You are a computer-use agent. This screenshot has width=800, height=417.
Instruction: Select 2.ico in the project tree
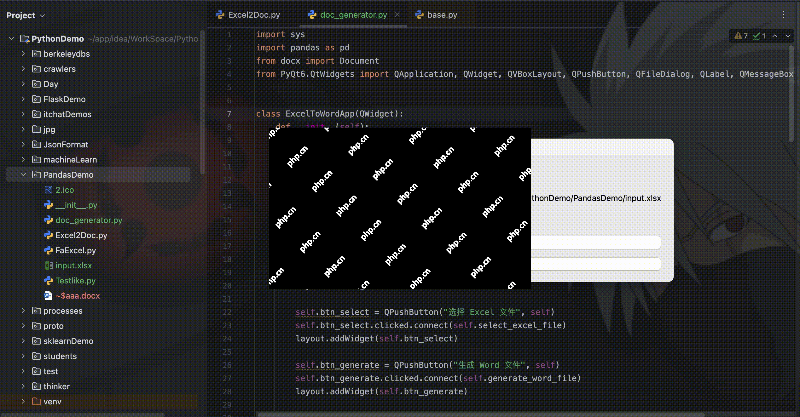(65, 190)
